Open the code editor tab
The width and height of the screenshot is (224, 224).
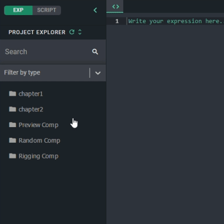tap(115, 7)
